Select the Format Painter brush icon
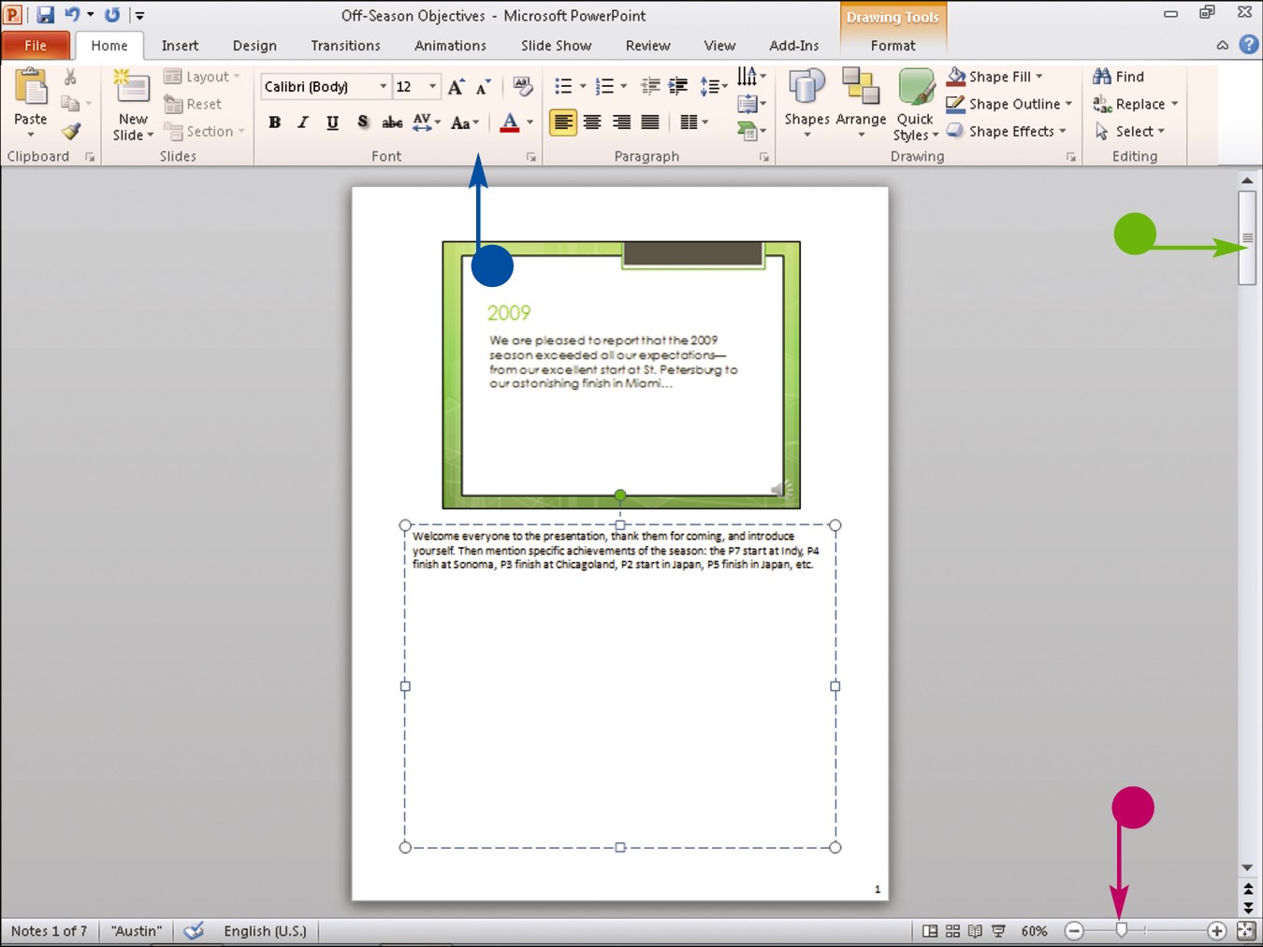The height and width of the screenshot is (947, 1263). [x=71, y=132]
